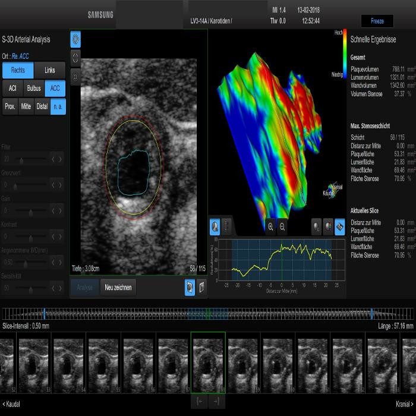Screen dimensions: 416x416
Task: Select the Bulbus vessel segment
Action: click(x=34, y=88)
